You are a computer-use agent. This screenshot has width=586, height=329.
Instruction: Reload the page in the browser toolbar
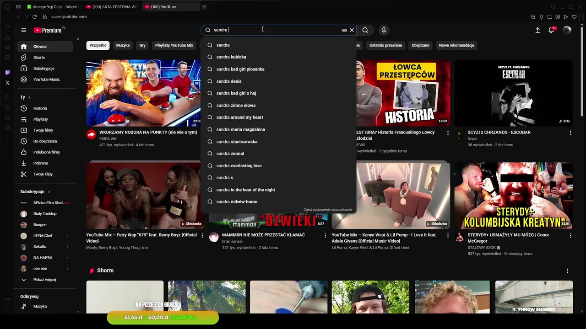(34, 17)
